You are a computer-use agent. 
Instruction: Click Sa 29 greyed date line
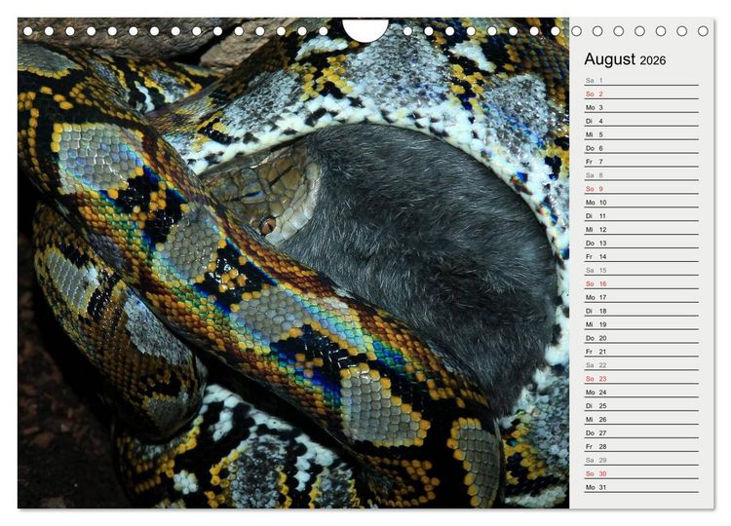641,460
